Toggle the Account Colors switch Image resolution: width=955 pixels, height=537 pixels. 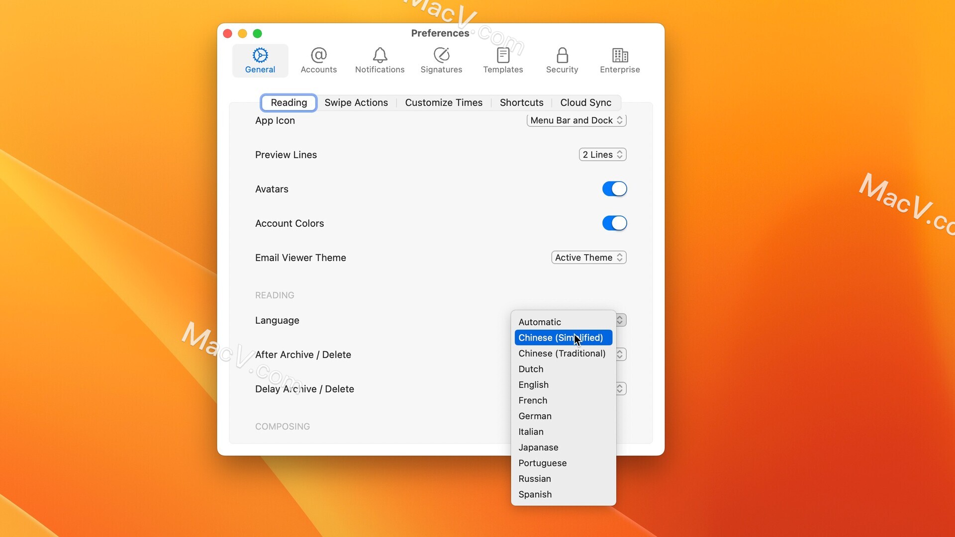[615, 223]
